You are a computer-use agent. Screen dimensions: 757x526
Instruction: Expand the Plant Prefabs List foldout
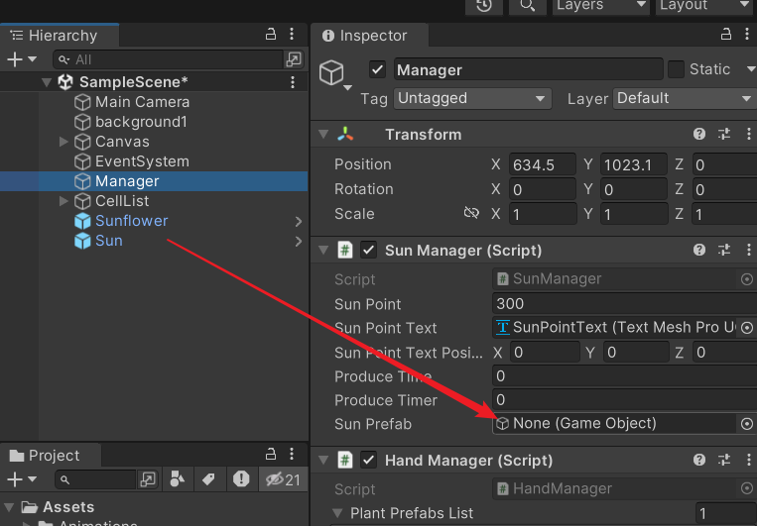[335, 513]
